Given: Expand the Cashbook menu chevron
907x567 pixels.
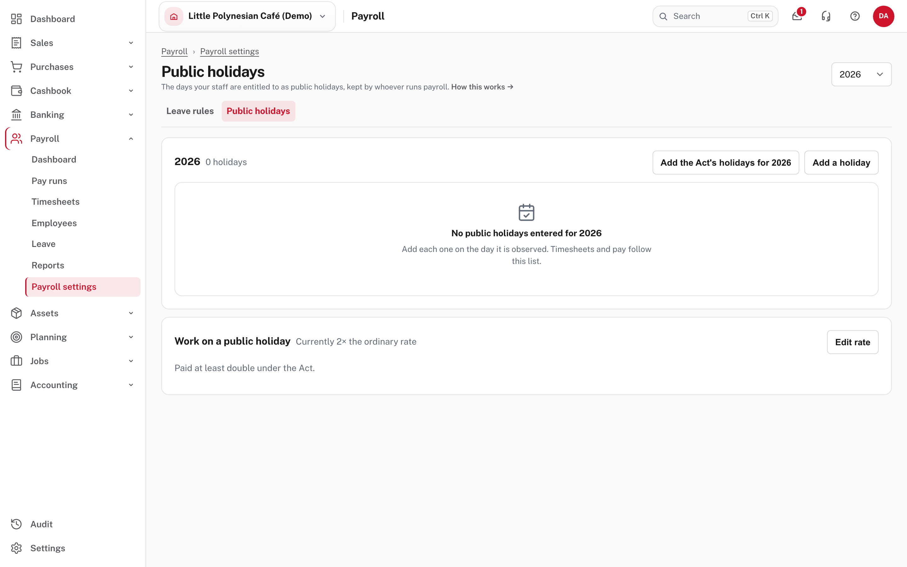Looking at the screenshot, I should [x=131, y=91].
